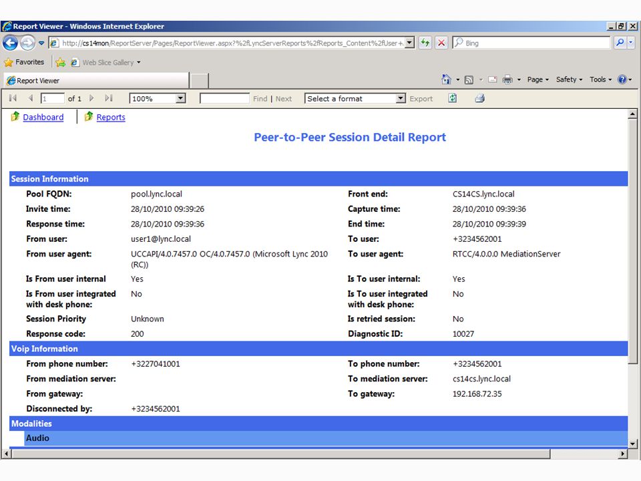Click the Dashboard up-arrow icon

point(15,116)
